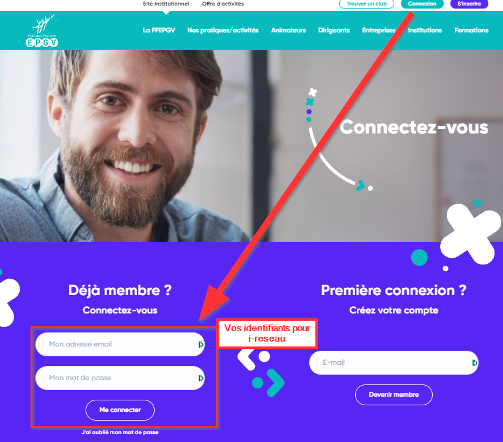Open the Animateurs menu item
503x442 pixels.
288,30
